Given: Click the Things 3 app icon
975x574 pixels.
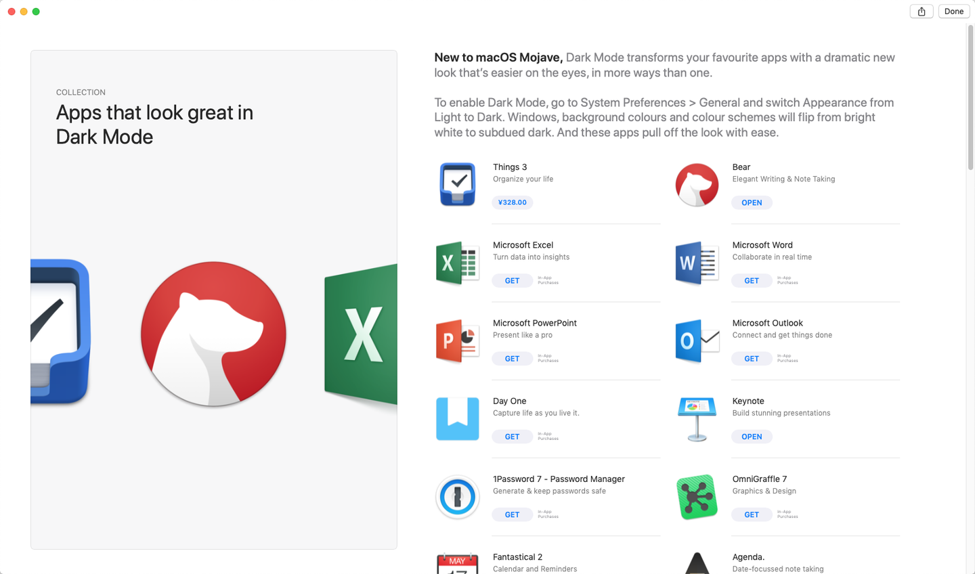Looking at the screenshot, I should (458, 184).
